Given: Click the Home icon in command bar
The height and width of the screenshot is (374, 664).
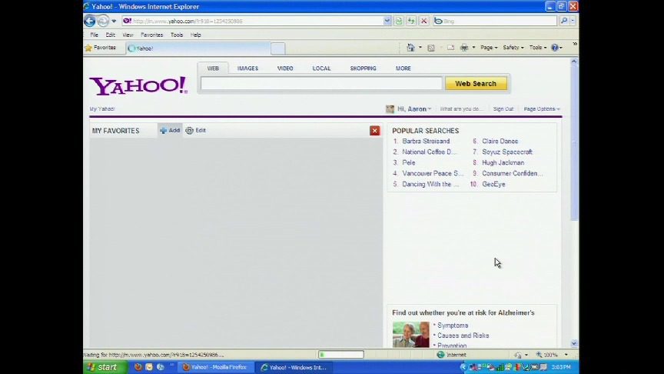Looking at the screenshot, I should click(410, 48).
